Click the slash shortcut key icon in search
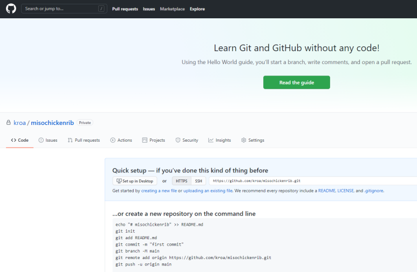The height and width of the screenshot is (272, 417). tap(101, 9)
